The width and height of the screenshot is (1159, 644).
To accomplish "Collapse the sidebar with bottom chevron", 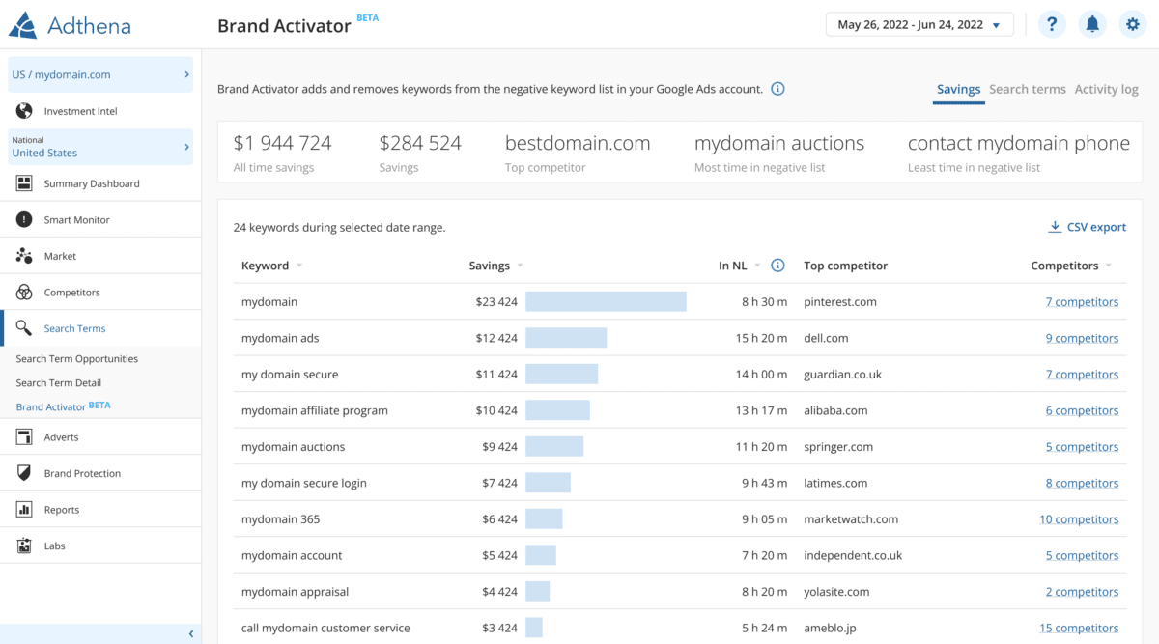I will [190, 633].
